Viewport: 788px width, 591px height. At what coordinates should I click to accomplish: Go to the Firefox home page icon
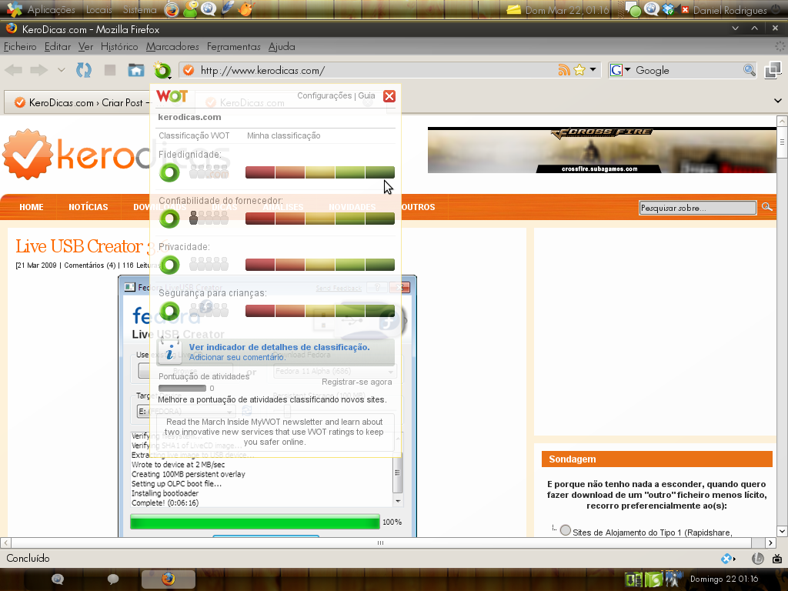pyautogui.click(x=135, y=70)
